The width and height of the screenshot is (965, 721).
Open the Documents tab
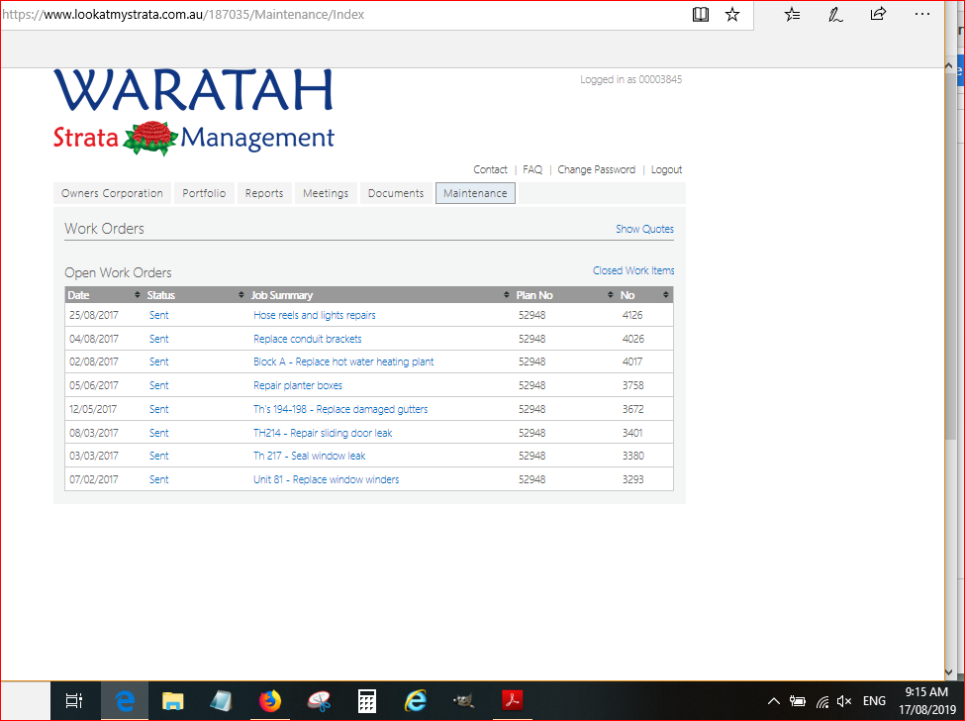point(395,193)
